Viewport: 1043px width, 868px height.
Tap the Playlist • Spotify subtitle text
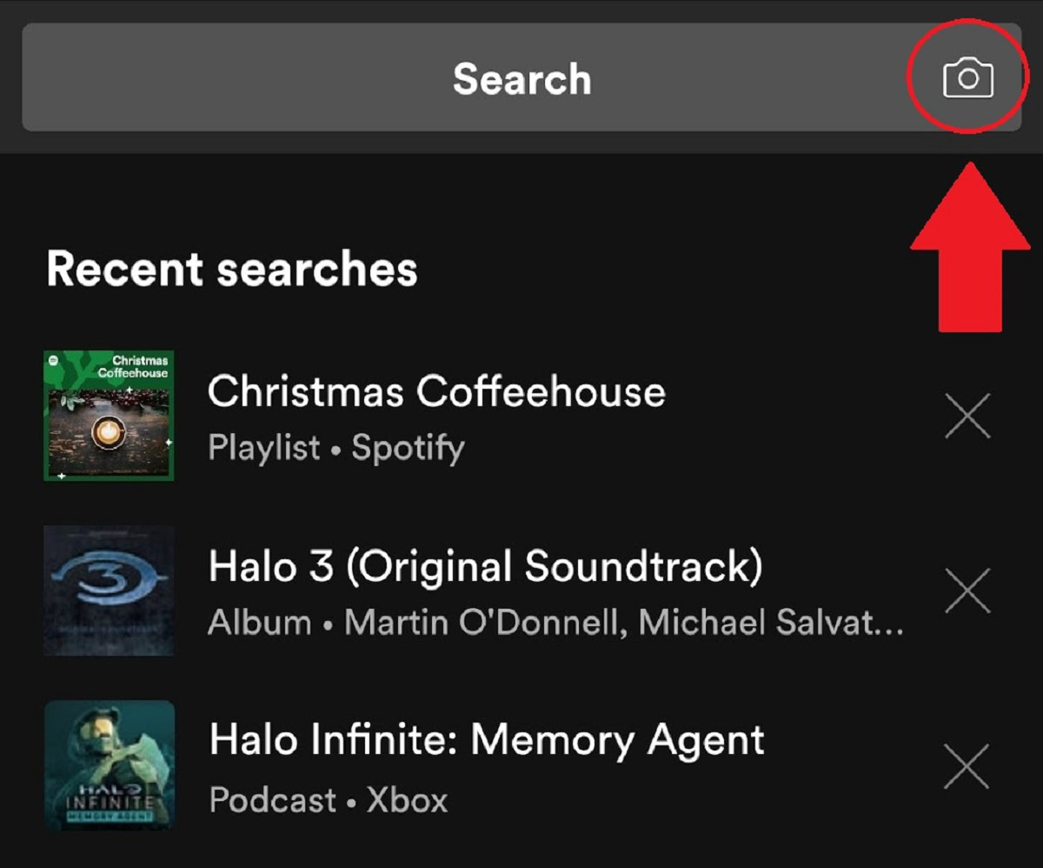(x=335, y=447)
